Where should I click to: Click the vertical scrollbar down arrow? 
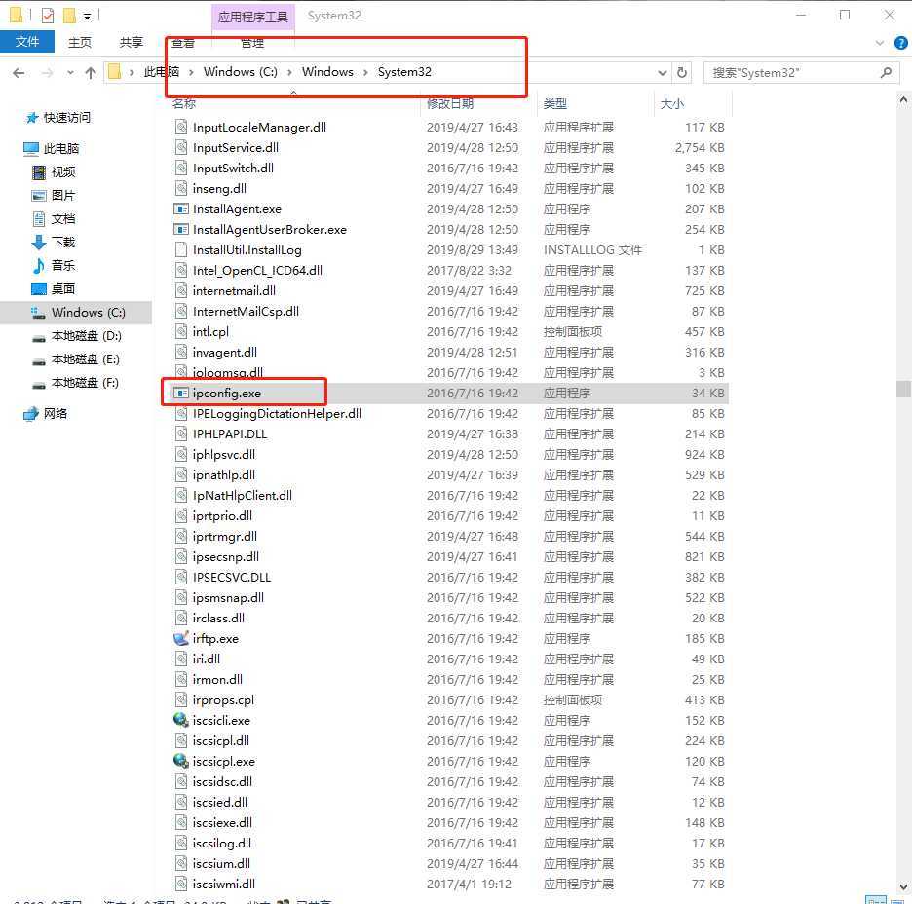[x=903, y=887]
